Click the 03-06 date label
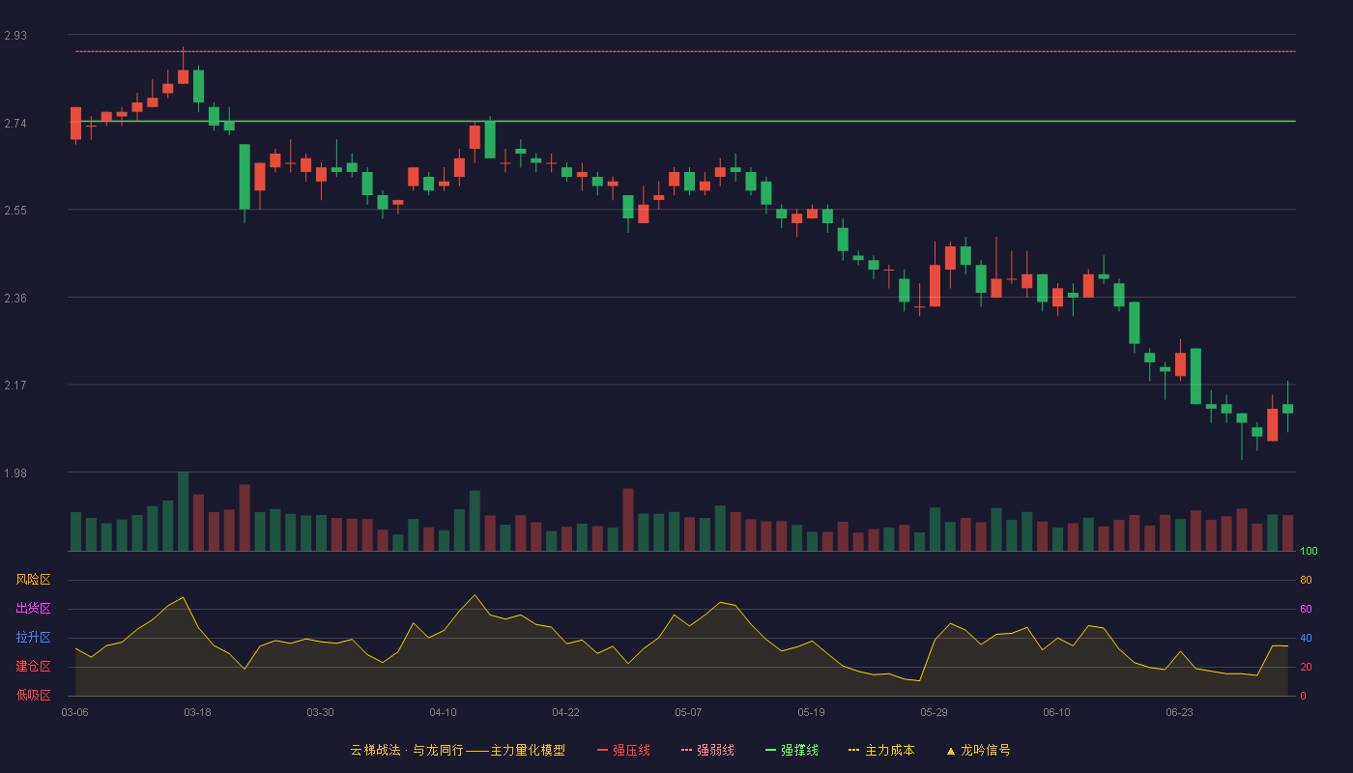This screenshot has height=773, width=1353. (x=74, y=712)
